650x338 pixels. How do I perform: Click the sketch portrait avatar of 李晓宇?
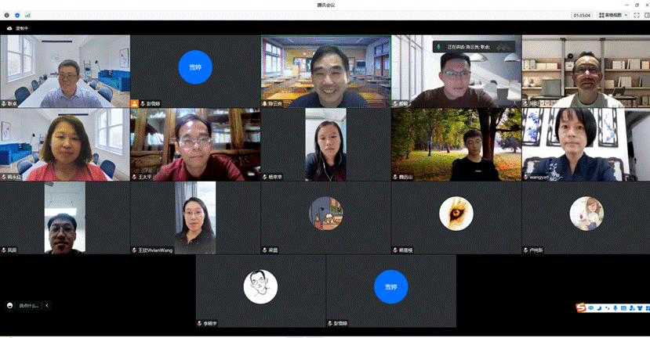click(260, 286)
